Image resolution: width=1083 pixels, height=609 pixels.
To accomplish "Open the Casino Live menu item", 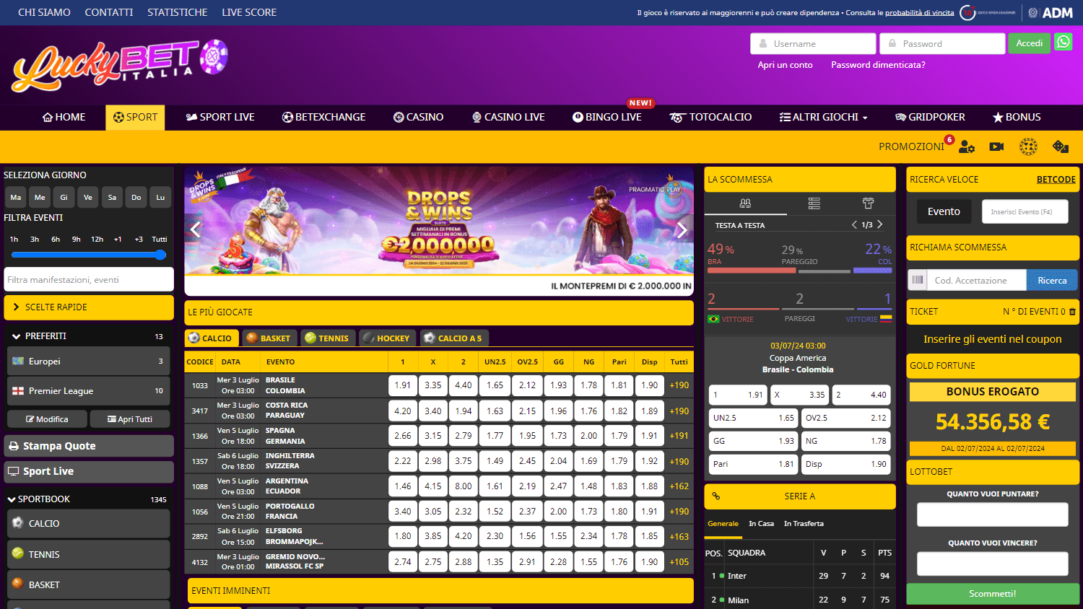I will point(508,117).
